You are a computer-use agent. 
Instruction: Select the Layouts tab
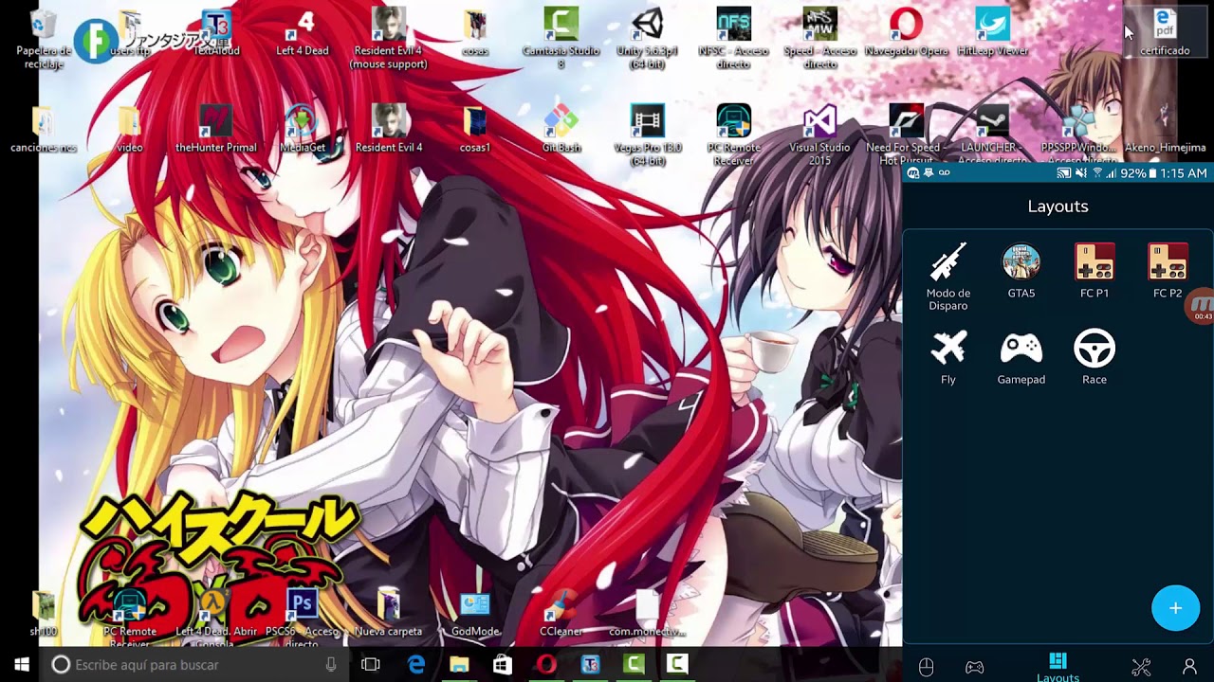click(1058, 667)
